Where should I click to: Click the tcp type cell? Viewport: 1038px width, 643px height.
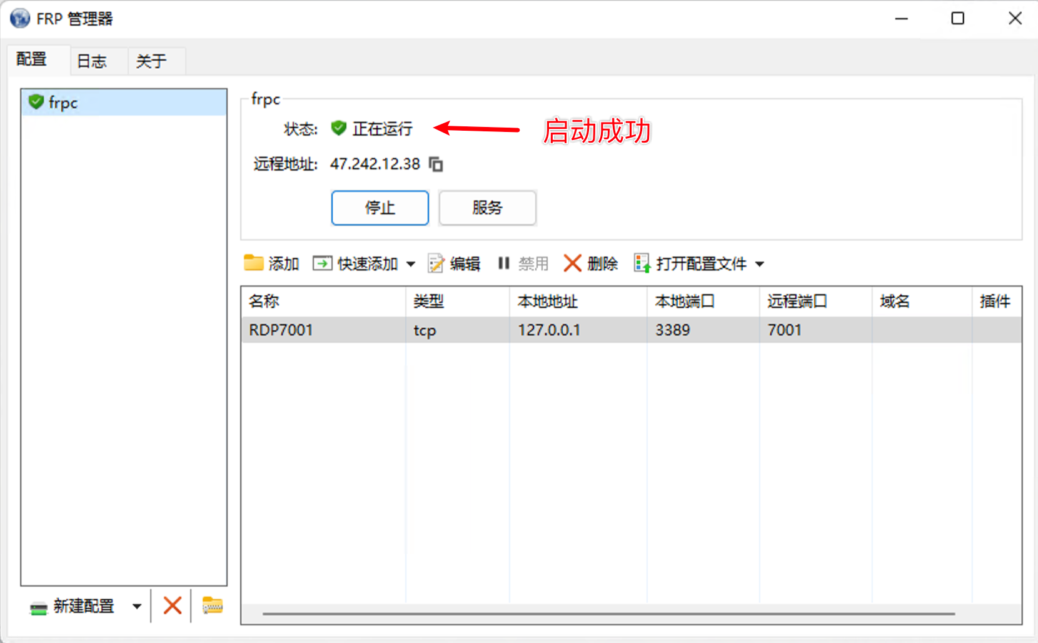[x=458, y=330]
